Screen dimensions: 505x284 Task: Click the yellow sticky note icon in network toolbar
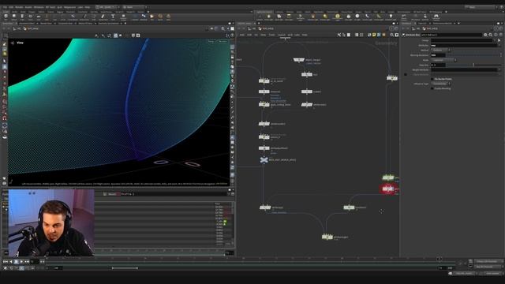374,35
